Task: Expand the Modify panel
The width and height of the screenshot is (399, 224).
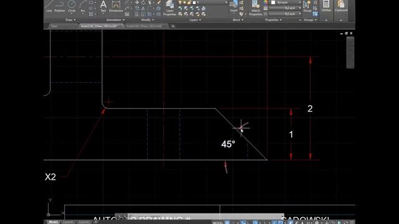Action: click(x=147, y=20)
